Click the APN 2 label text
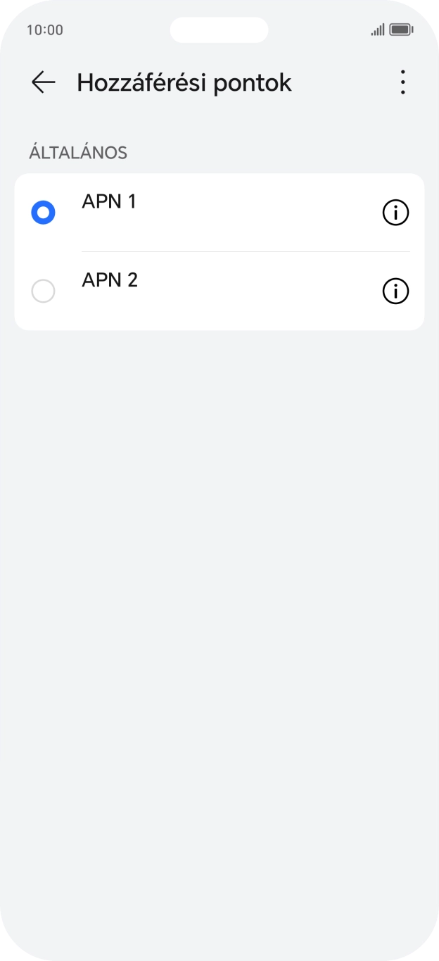This screenshot has height=961, width=439. pos(110,280)
